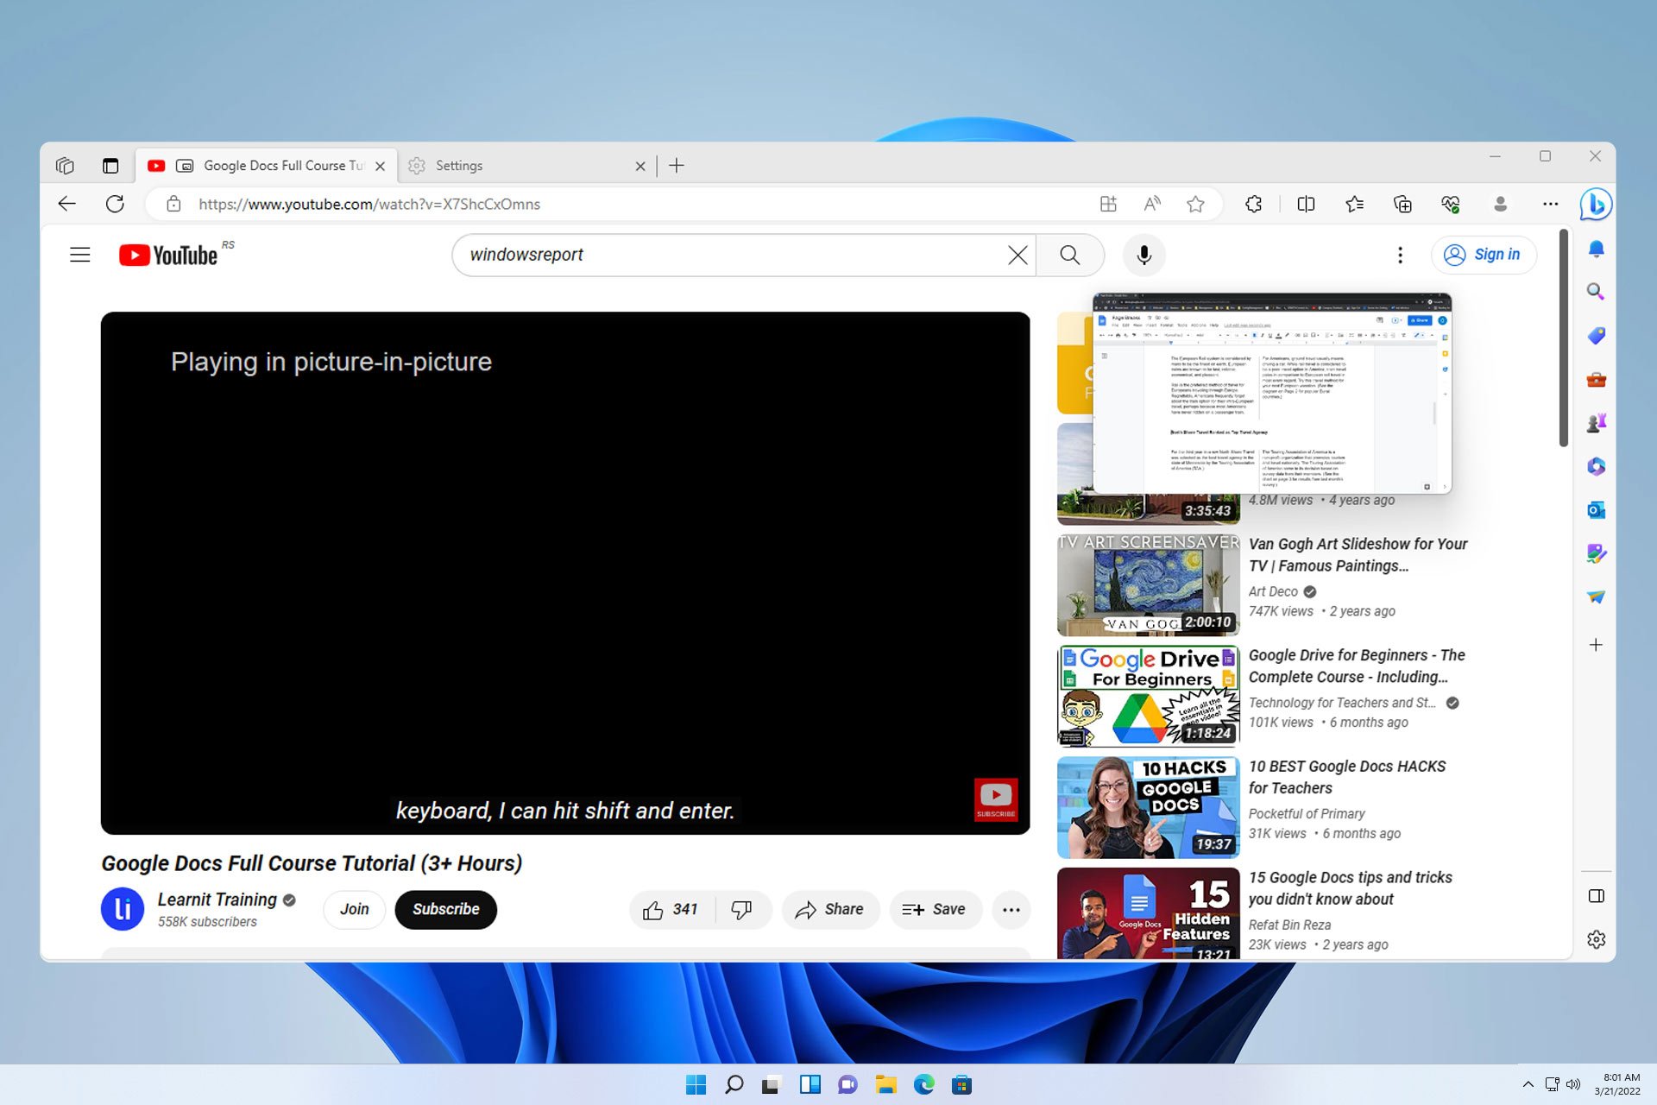Open Edge sidebar Games chess icon
The image size is (1657, 1105).
pos(1597,423)
